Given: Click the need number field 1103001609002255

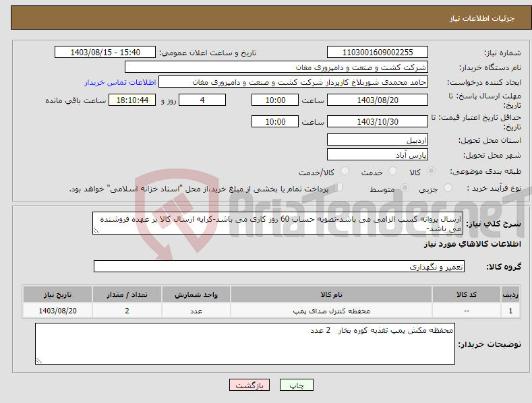Looking at the screenshot, I should (x=378, y=53).
